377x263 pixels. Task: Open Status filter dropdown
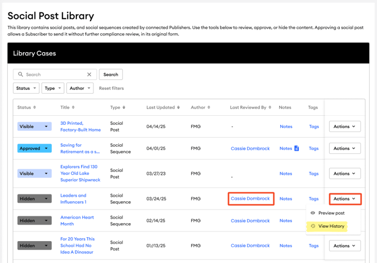pos(26,88)
